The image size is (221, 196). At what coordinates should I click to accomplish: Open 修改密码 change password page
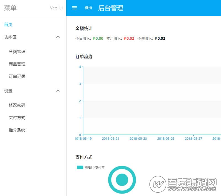(17, 105)
